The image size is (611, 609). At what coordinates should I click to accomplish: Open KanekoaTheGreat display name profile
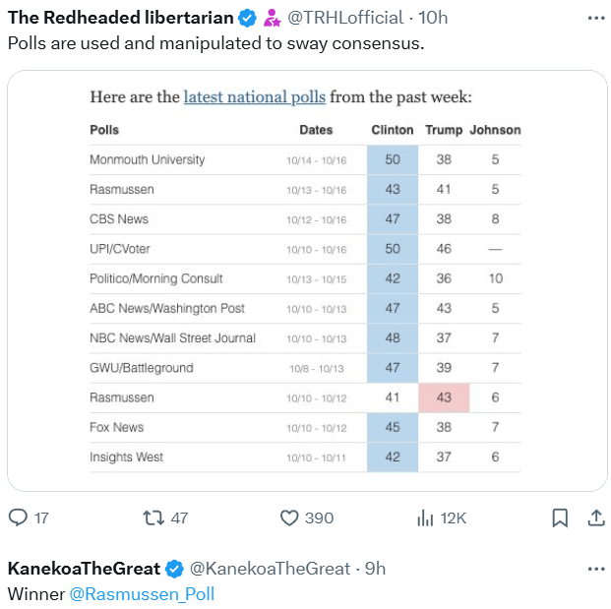[x=84, y=569]
